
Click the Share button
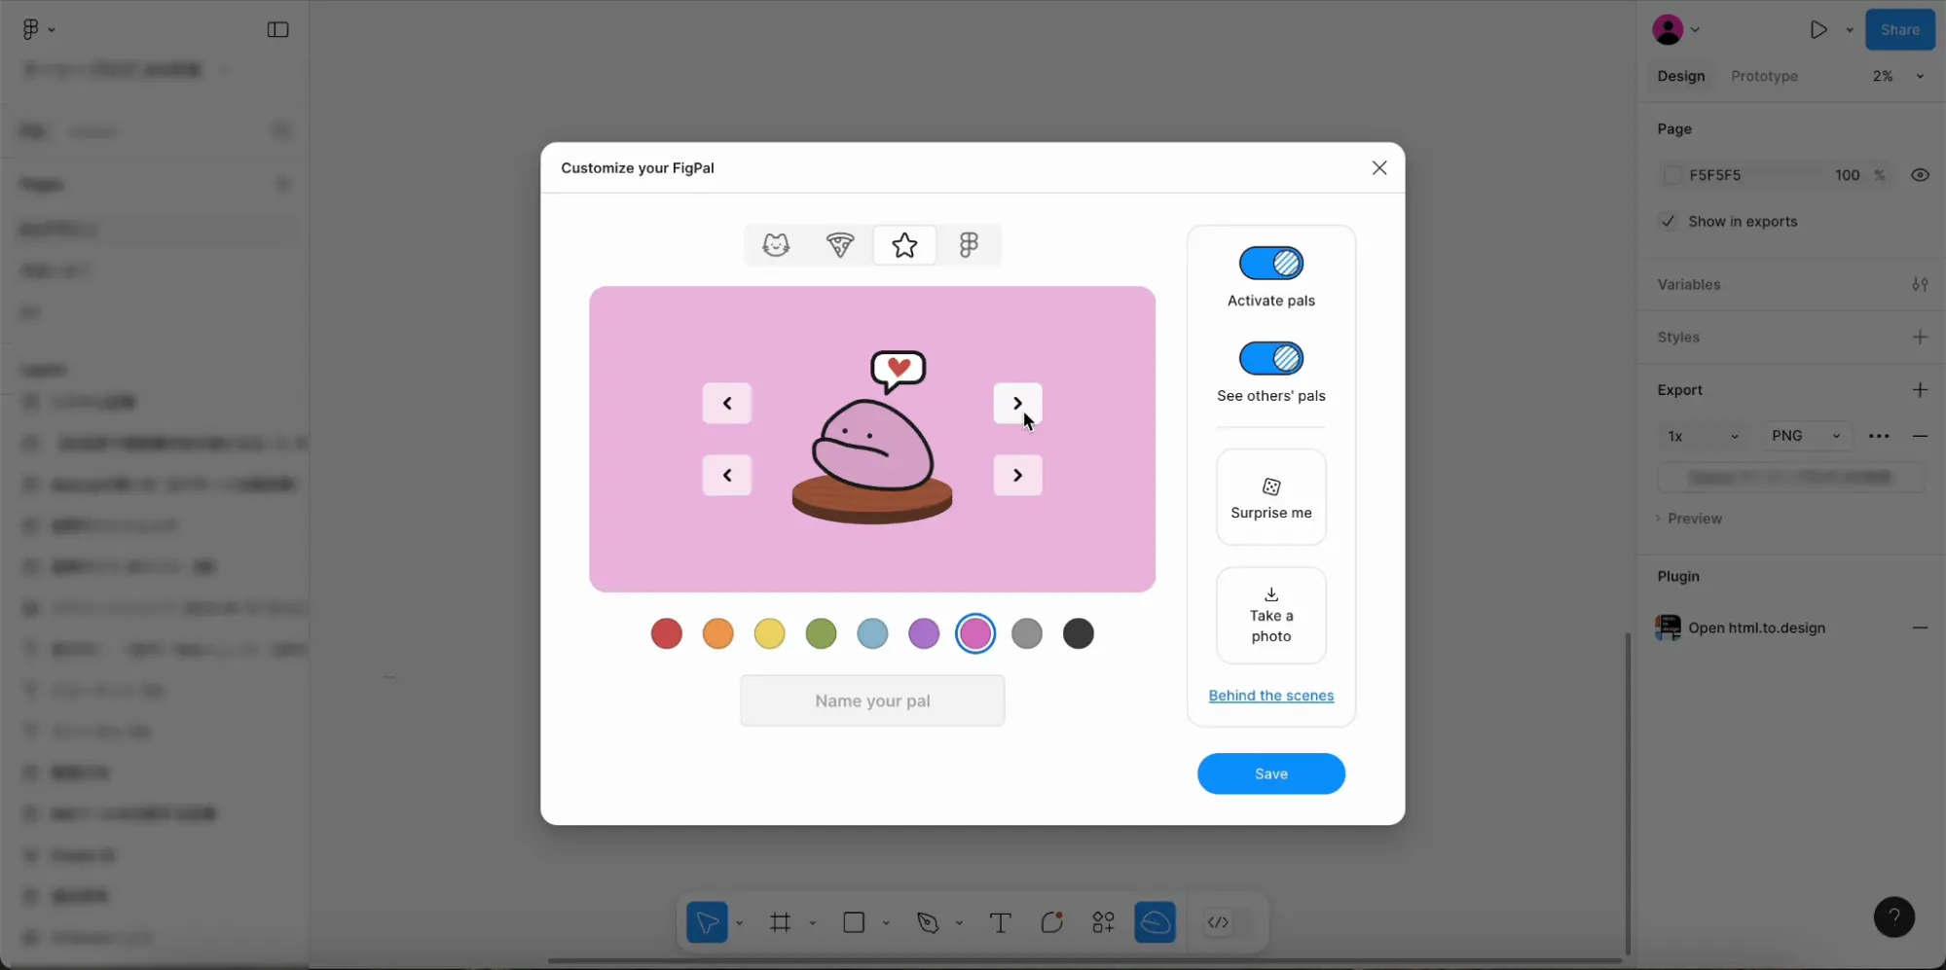[1900, 30]
